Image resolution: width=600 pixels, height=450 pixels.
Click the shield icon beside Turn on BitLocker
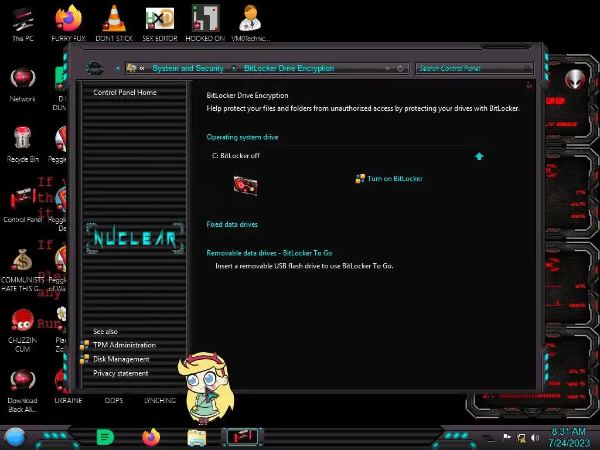pos(360,179)
